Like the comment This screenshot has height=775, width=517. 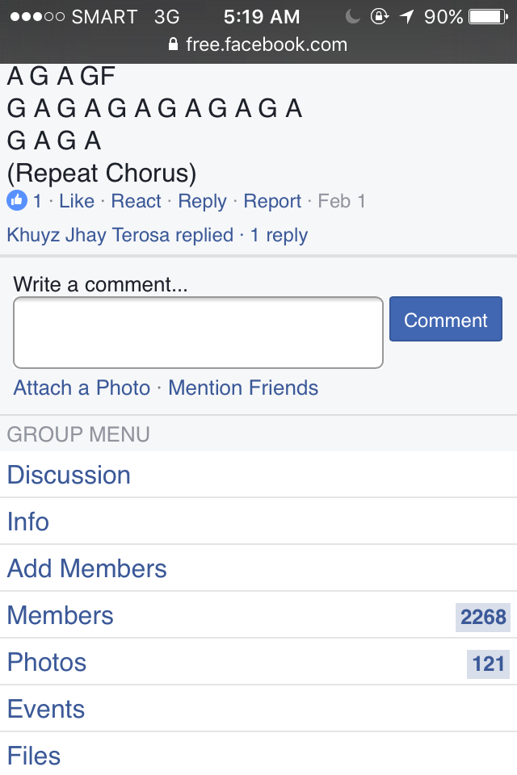coord(77,201)
